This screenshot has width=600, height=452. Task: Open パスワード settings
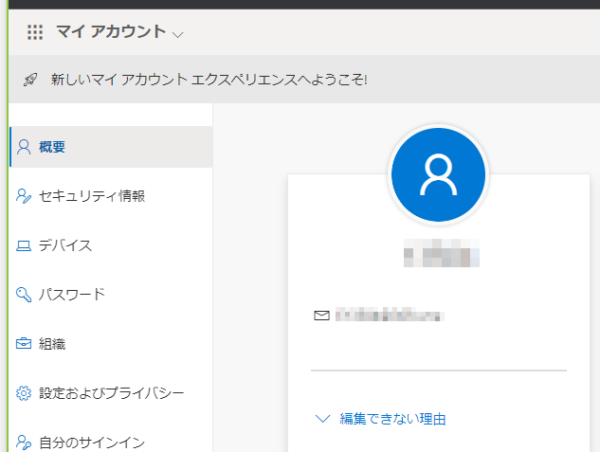pyautogui.click(x=72, y=295)
